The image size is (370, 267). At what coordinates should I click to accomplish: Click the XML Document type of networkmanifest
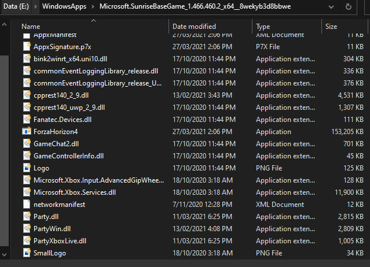point(280,205)
